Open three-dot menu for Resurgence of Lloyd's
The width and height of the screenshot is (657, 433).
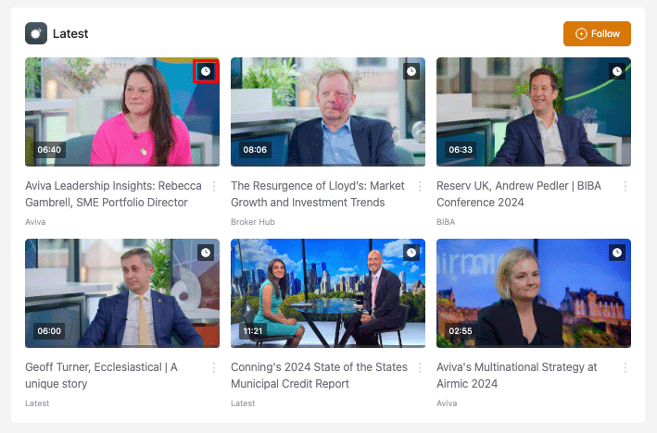point(420,186)
